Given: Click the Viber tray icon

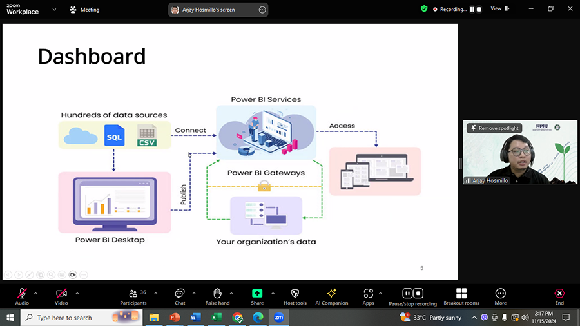Looking at the screenshot, I should click(484, 318).
